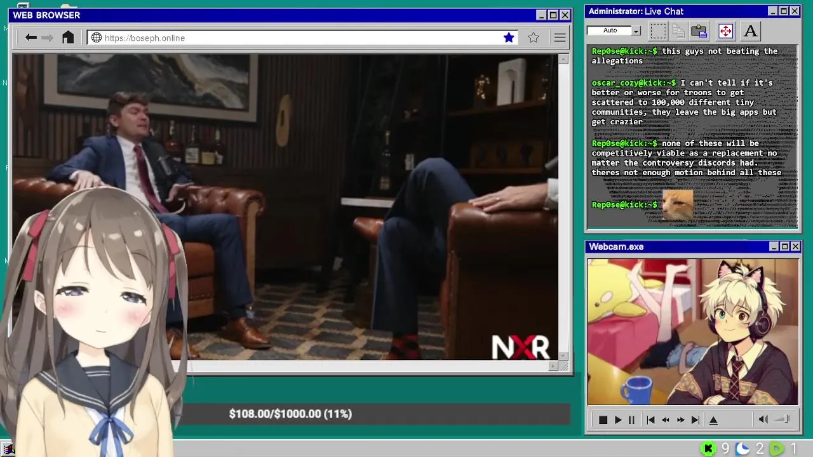The width and height of the screenshot is (813, 457).
Task: Click the eject button in Webcam.exe
Action: pos(713,420)
